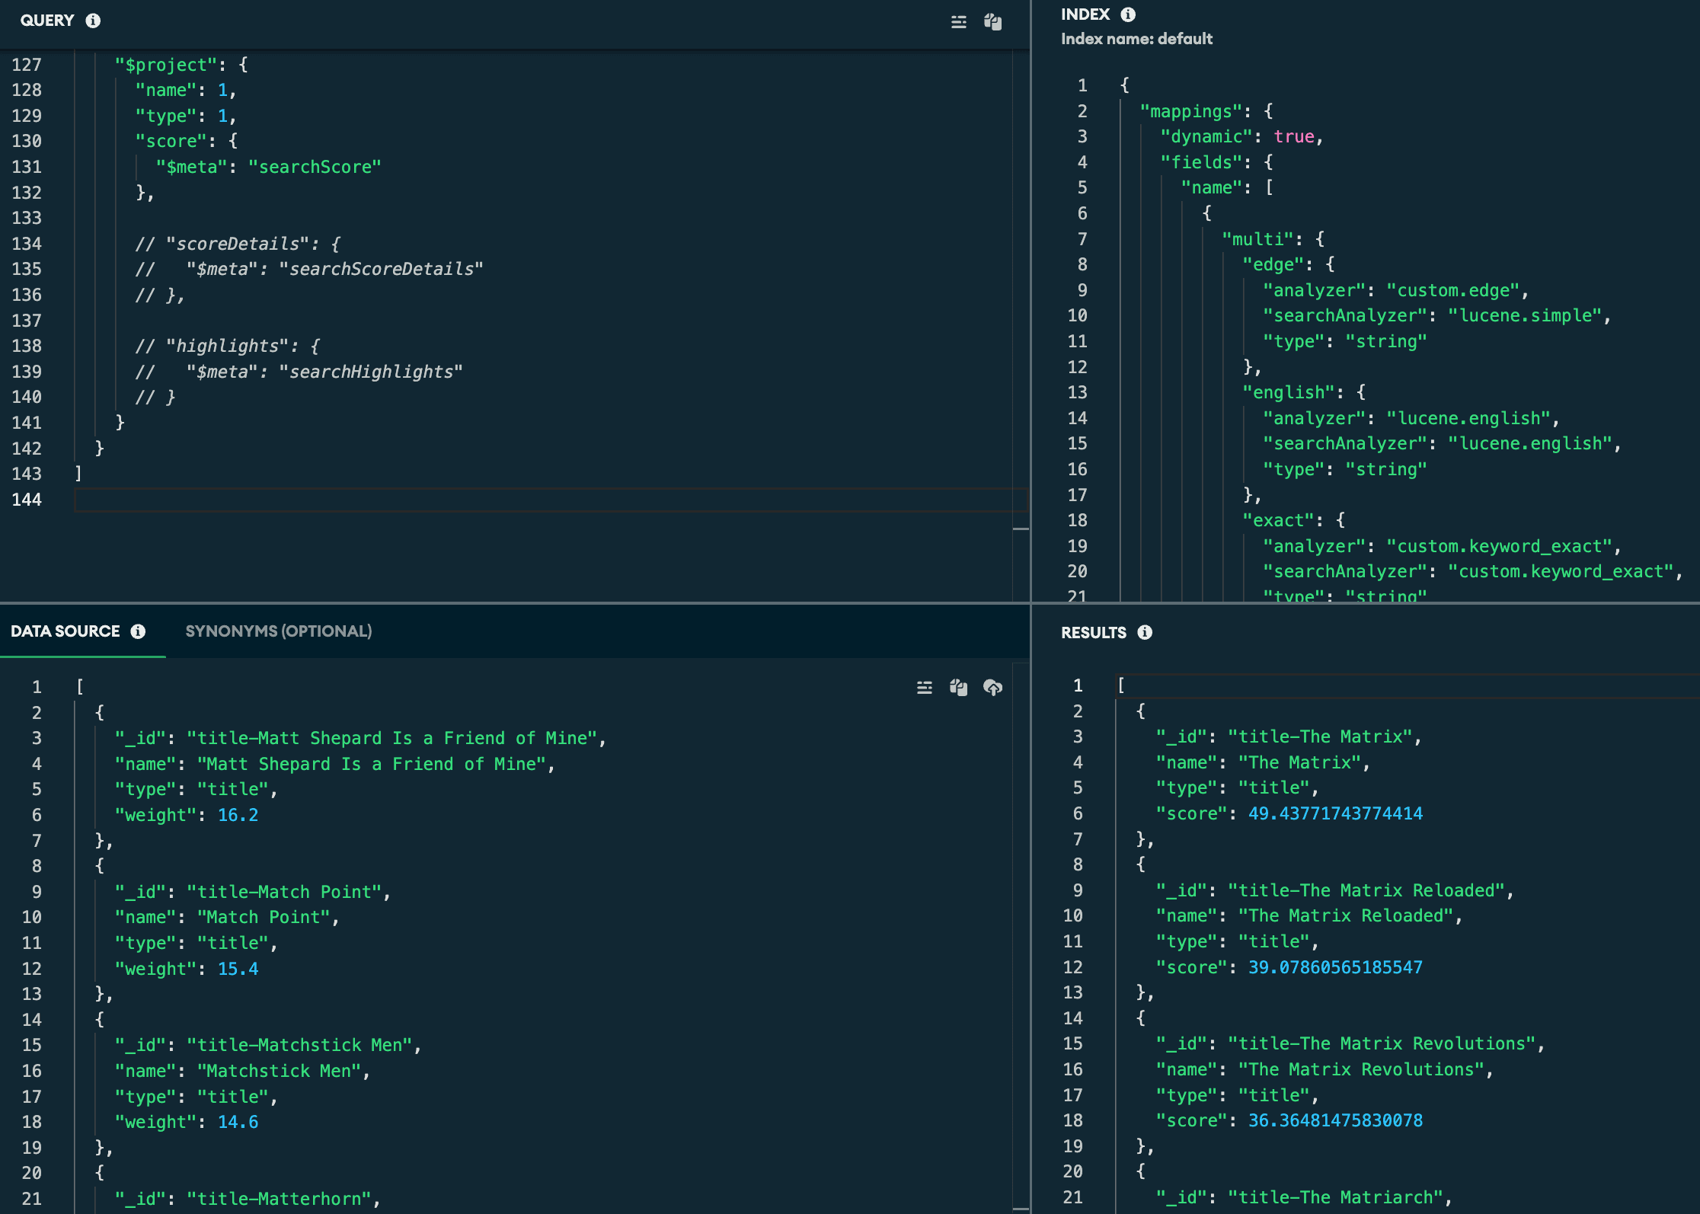The width and height of the screenshot is (1700, 1214).
Task: Copy the query editor contents
Action: click(992, 22)
